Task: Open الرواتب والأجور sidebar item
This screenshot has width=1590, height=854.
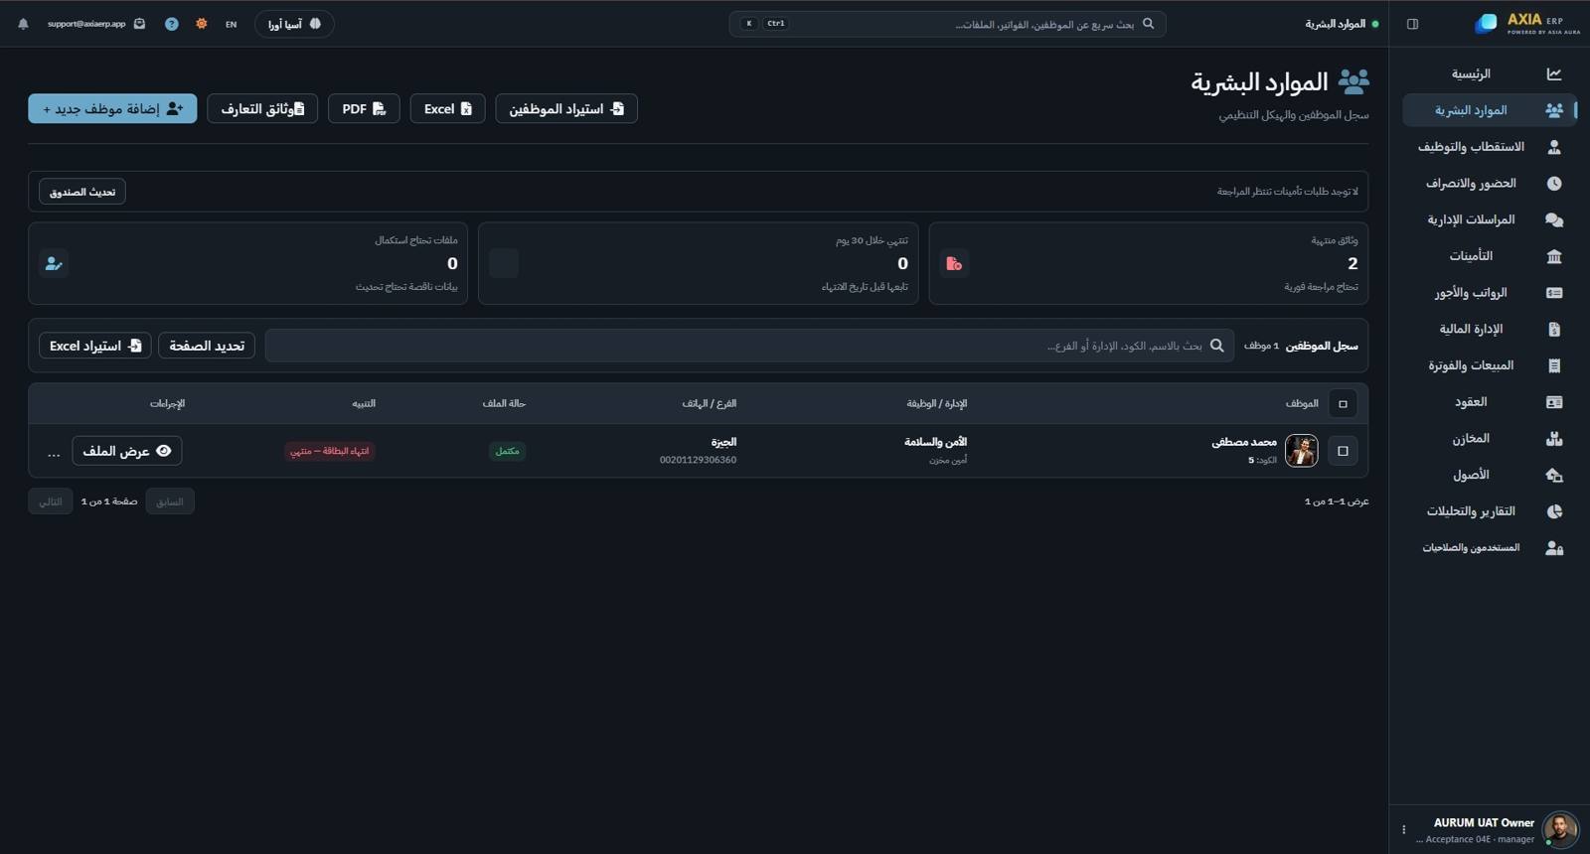Action: (1488, 293)
